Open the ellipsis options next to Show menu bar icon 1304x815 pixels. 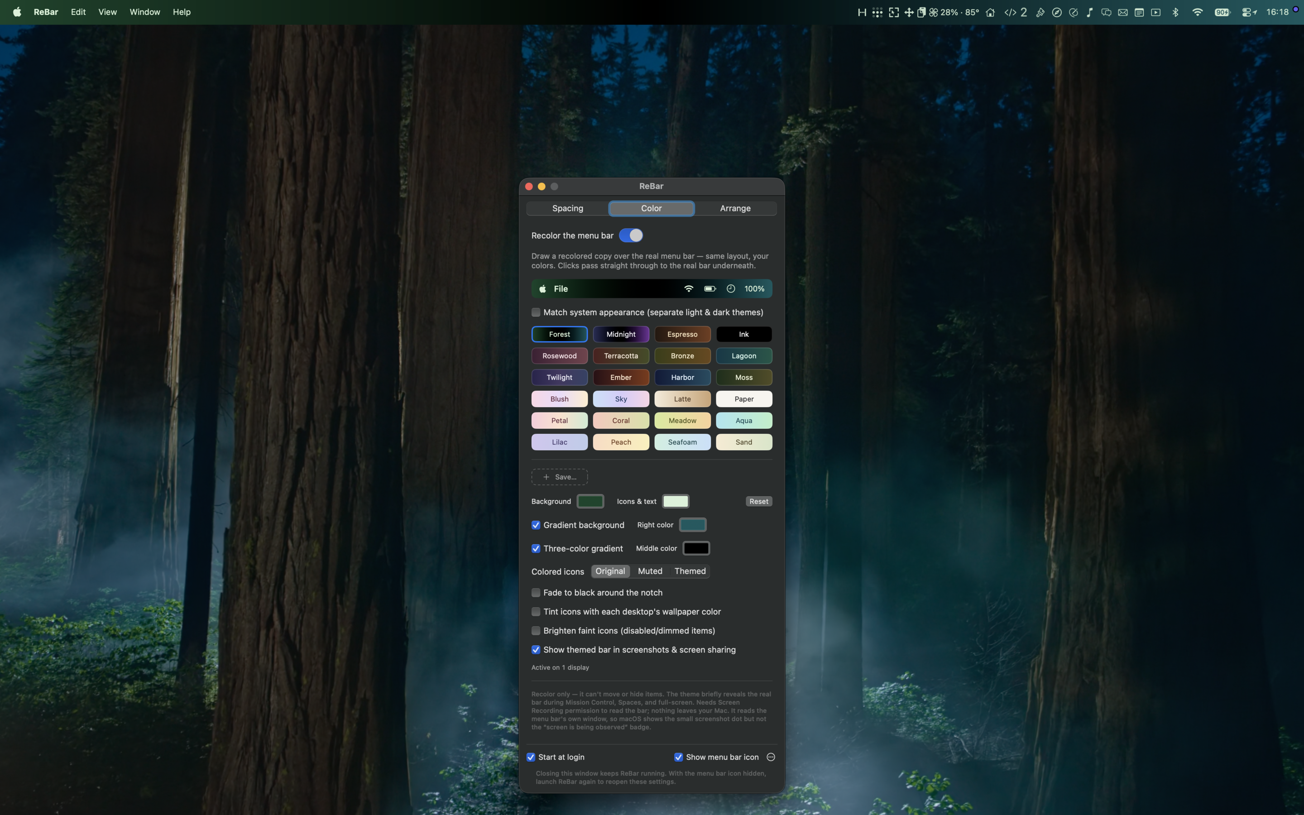coord(771,757)
